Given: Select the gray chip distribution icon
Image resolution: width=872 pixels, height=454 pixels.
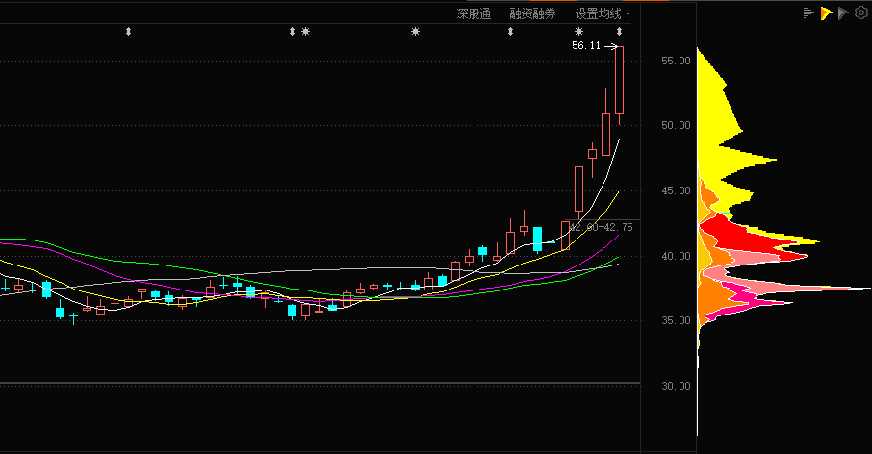Looking at the screenshot, I should pyautogui.click(x=843, y=13).
